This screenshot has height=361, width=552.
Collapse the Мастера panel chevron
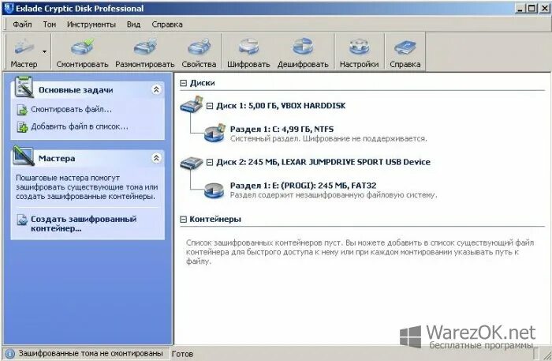[156, 158]
